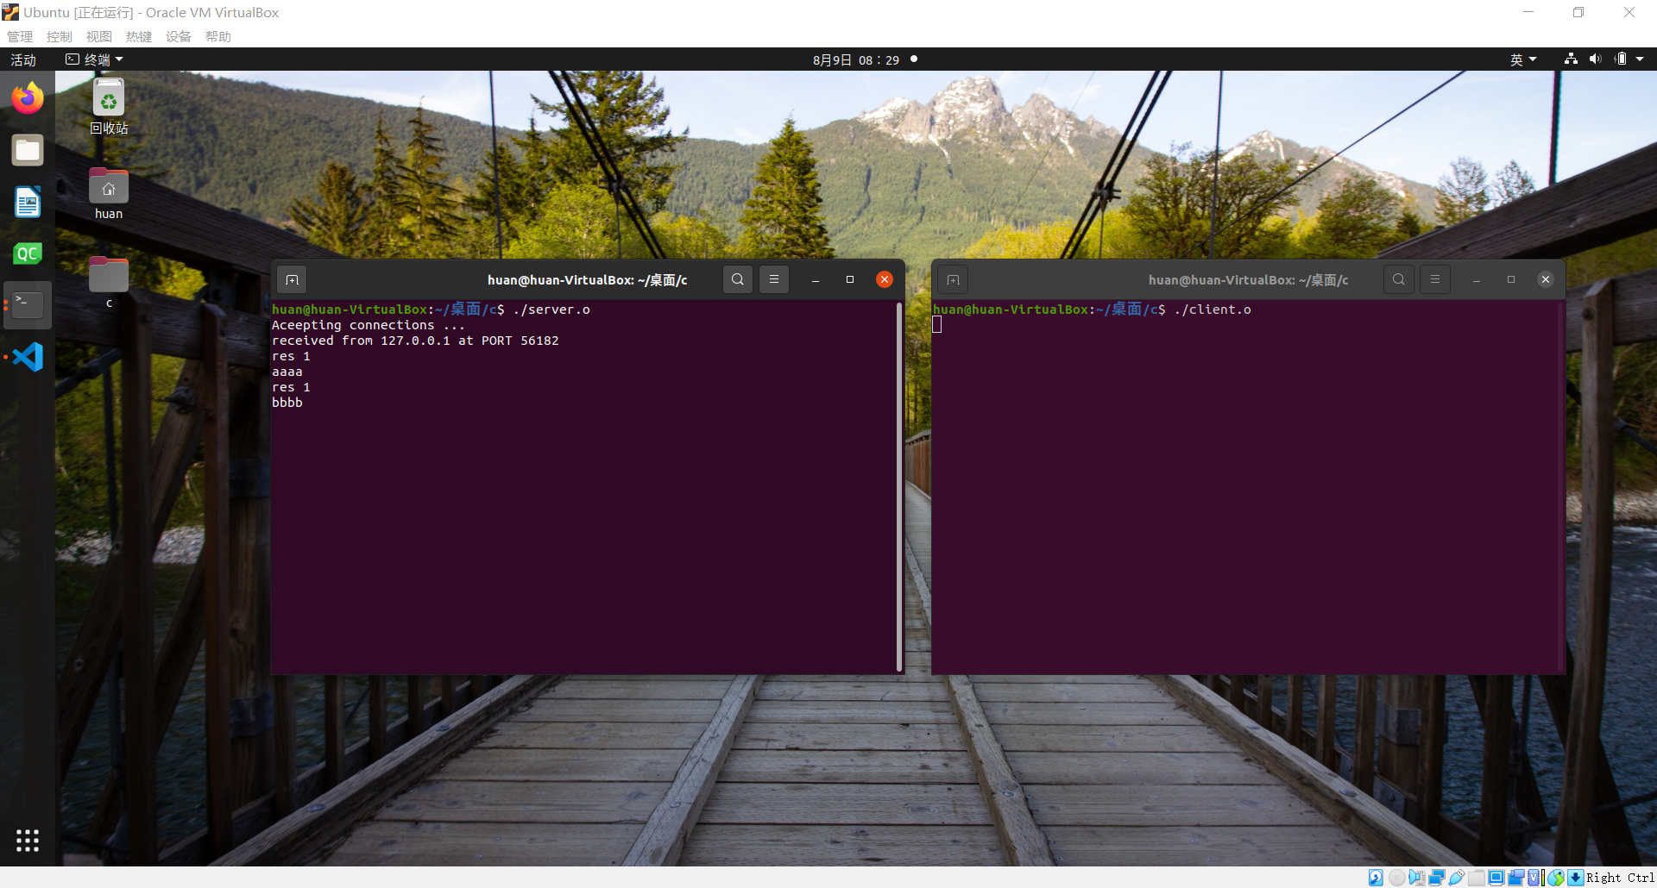The image size is (1657, 888).
Task: Toggle mouse integration via the status bar mouse icon
Action: click(x=1556, y=878)
